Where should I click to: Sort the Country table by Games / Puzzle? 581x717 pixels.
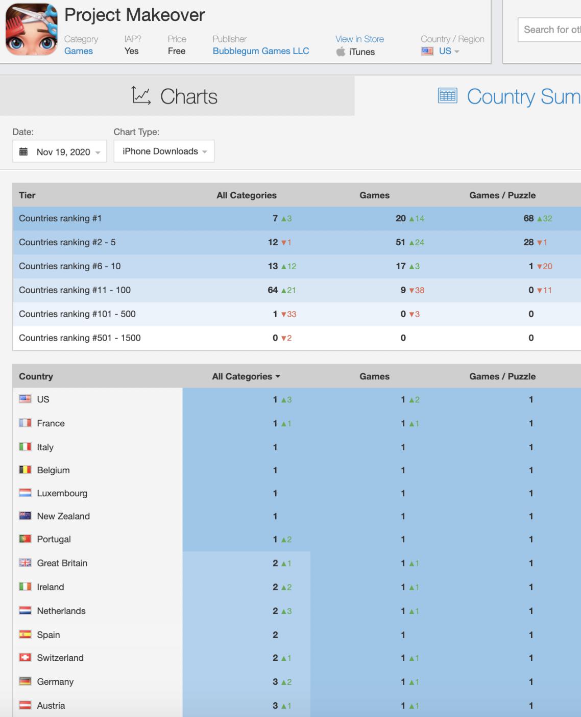tap(502, 376)
